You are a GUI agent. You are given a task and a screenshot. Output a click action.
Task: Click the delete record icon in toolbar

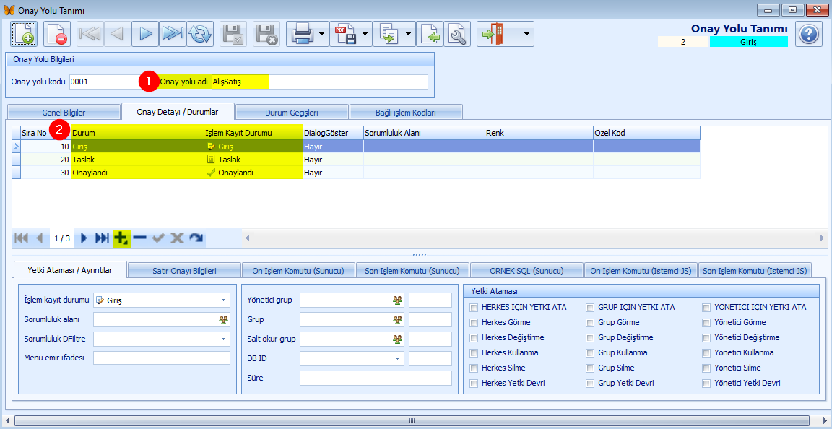[x=56, y=34]
